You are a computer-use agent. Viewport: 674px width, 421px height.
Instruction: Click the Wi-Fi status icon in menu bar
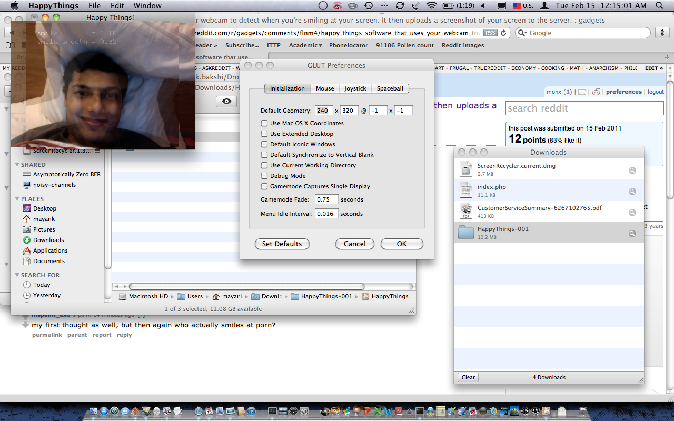coord(432,6)
